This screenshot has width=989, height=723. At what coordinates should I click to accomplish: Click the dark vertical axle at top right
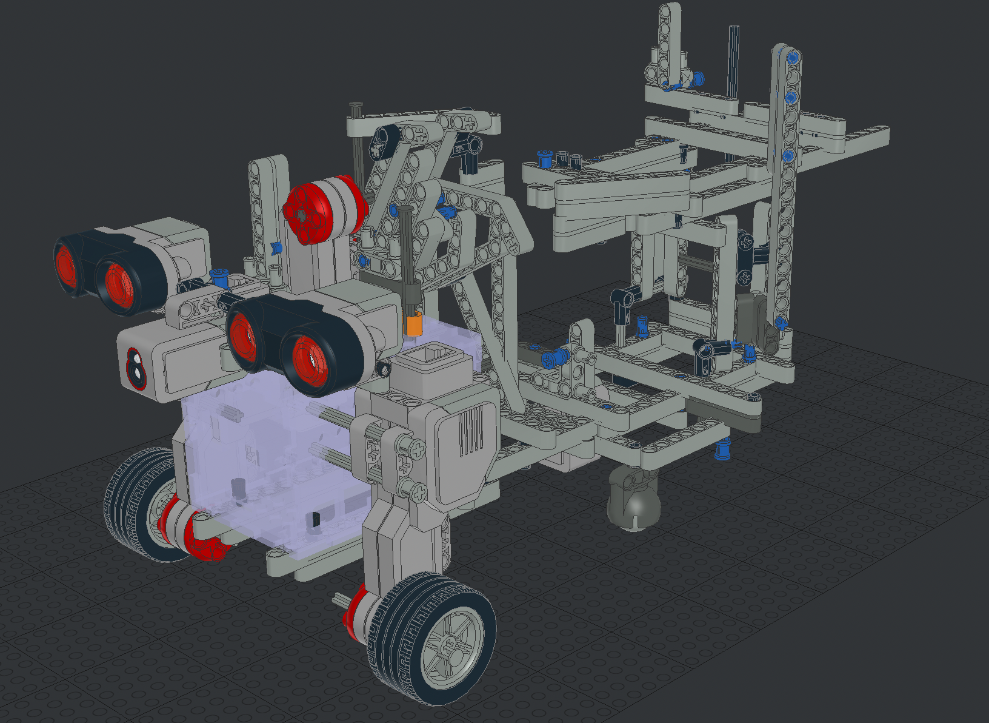click(734, 61)
